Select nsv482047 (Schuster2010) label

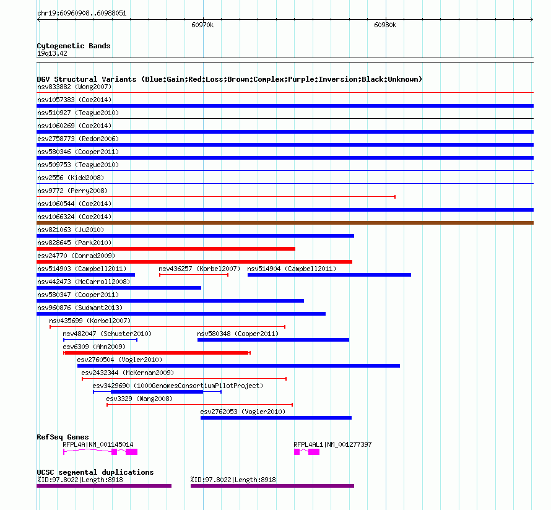[107, 334]
